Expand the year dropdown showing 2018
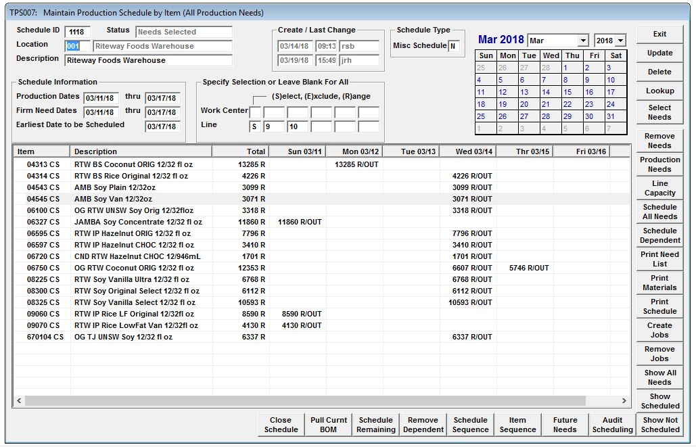 tap(620, 41)
